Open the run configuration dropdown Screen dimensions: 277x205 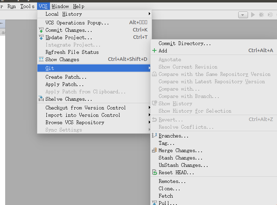click(243, 15)
